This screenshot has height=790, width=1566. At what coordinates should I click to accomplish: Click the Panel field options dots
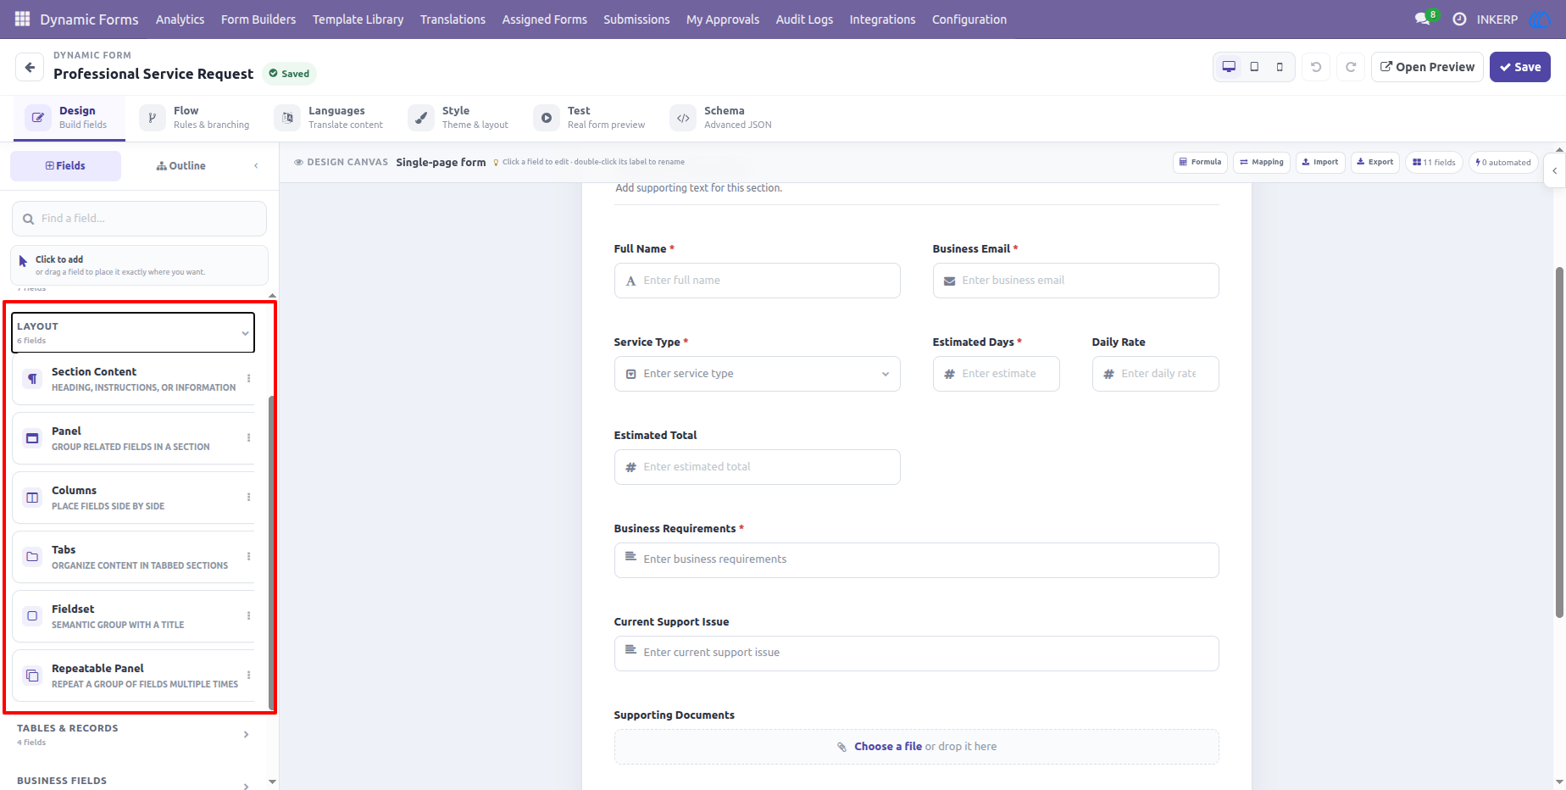(x=248, y=437)
